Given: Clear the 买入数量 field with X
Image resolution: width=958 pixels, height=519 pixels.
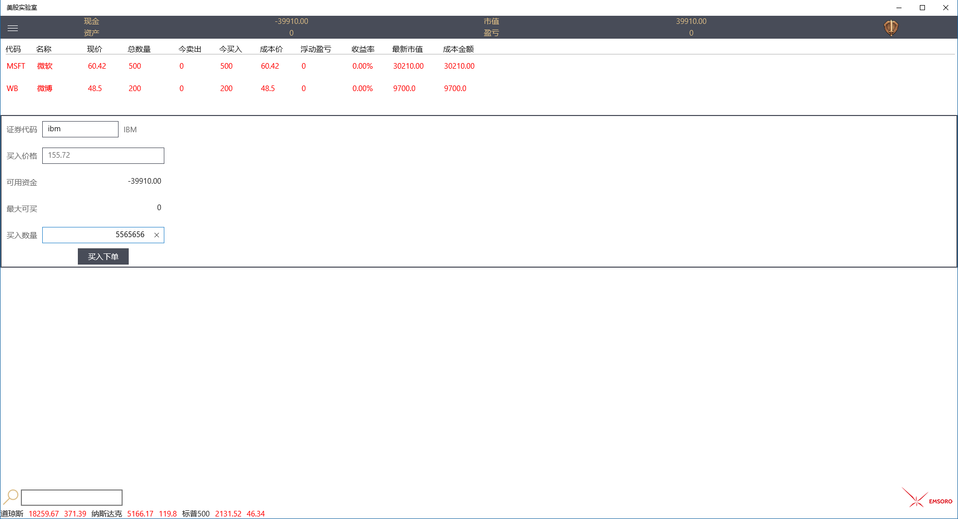Looking at the screenshot, I should click(x=157, y=235).
